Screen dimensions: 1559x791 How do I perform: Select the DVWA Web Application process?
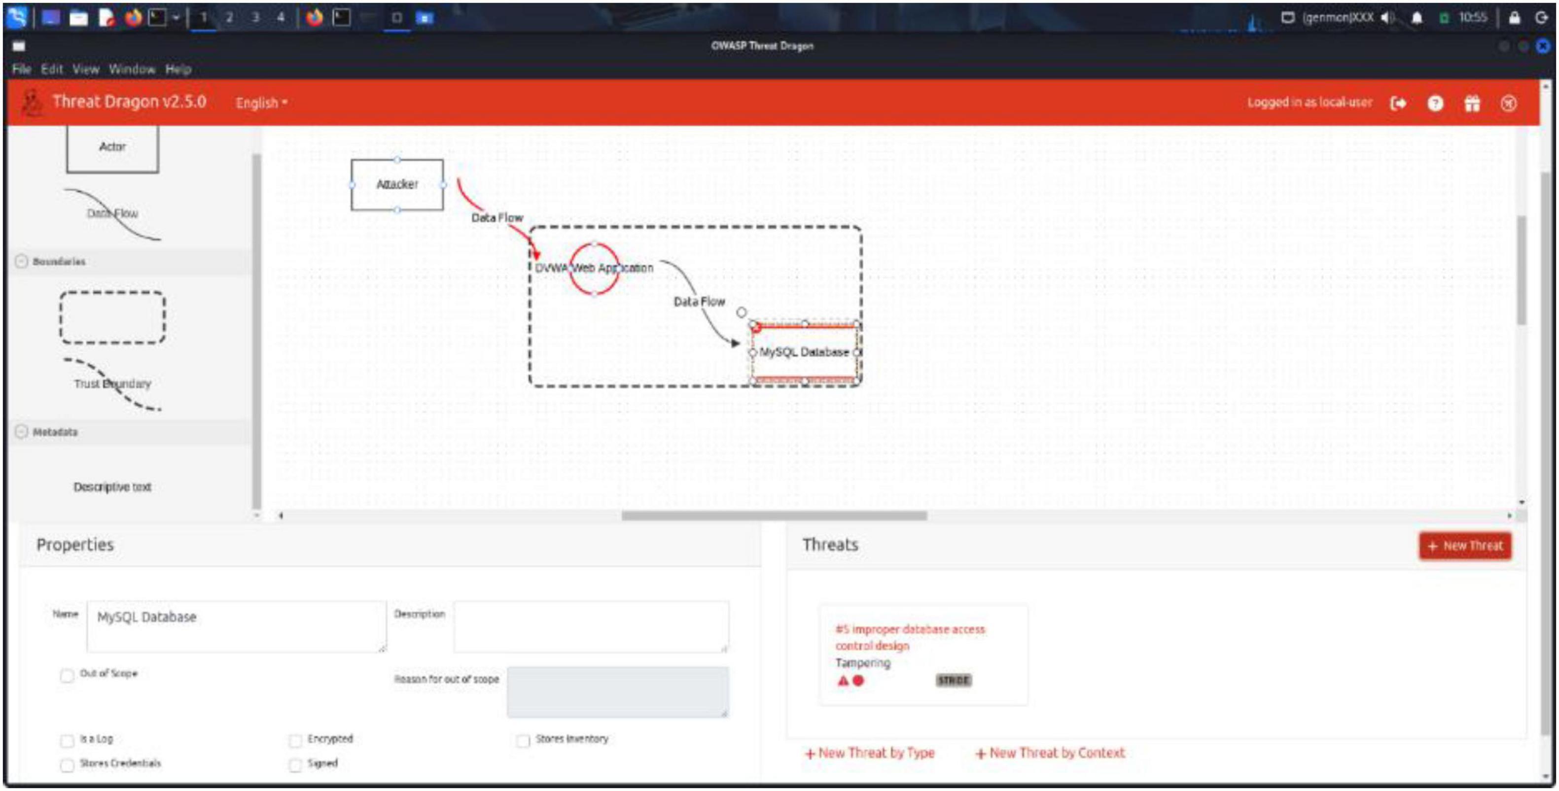(x=594, y=268)
